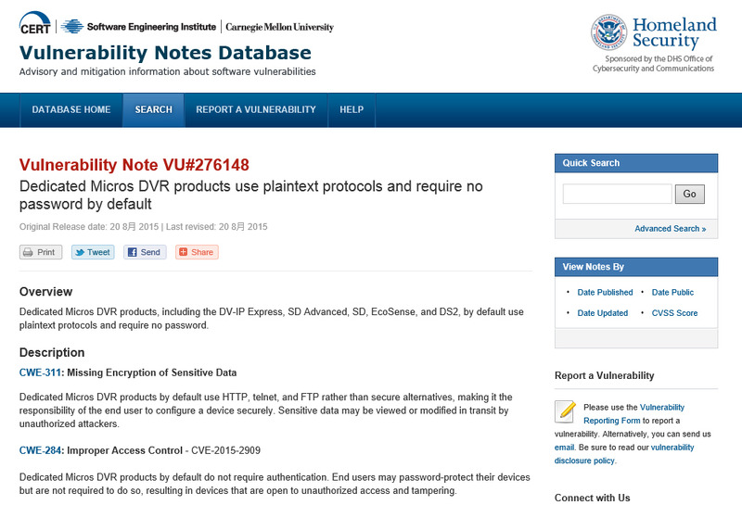The image size is (742, 505).
Task: View notes by Date Public
Action: [672, 292]
